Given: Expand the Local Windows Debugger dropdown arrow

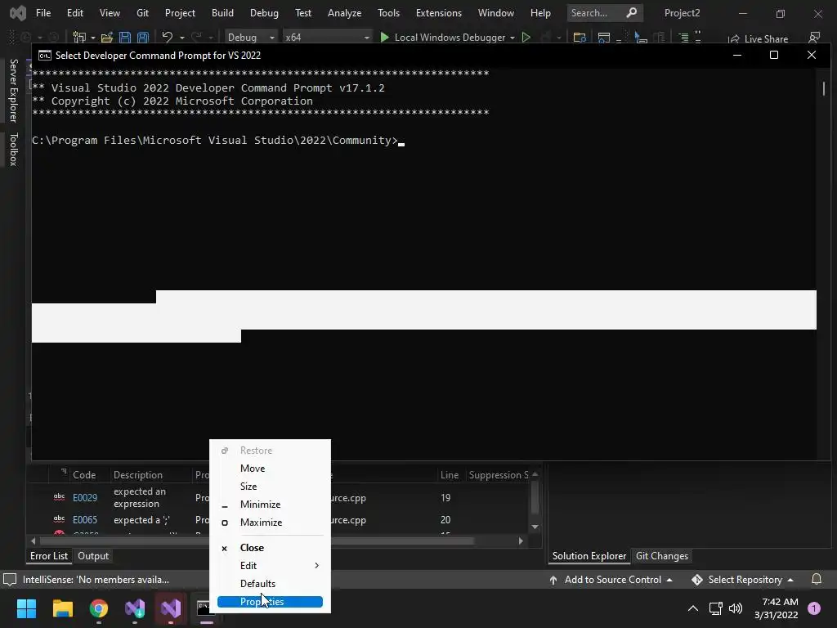Looking at the screenshot, I should 512,38.
